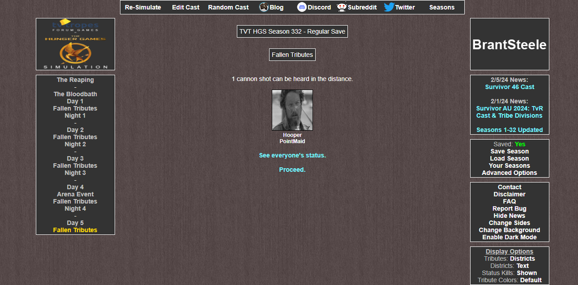Click the Display Options heading
The height and width of the screenshot is (285, 578).
(509, 252)
